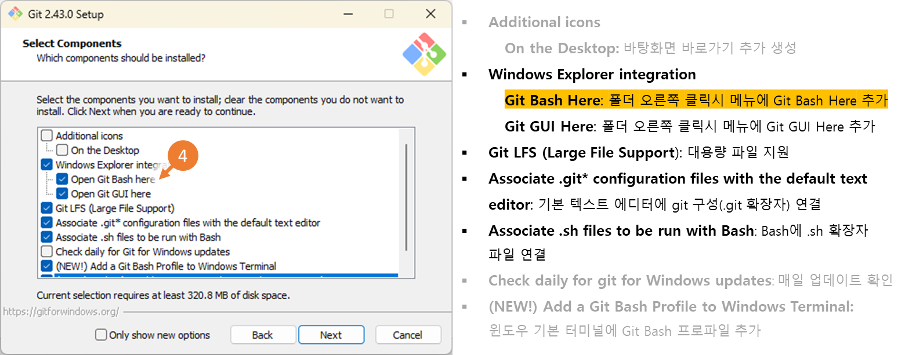905x355 pixels.
Task: Click the Git 2.43.0 Setup title text
Action: (66, 14)
